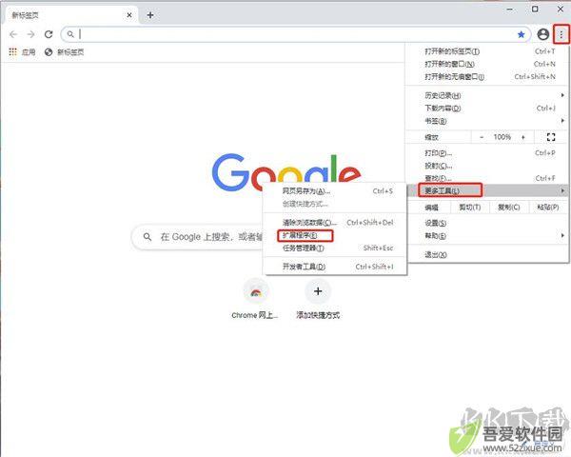Click the Google search box on page
Image resolution: width=571 pixels, height=457 pixels.
click(198, 237)
